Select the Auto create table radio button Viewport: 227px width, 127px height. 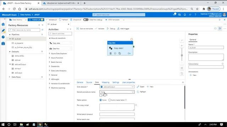[x=110, y=100]
